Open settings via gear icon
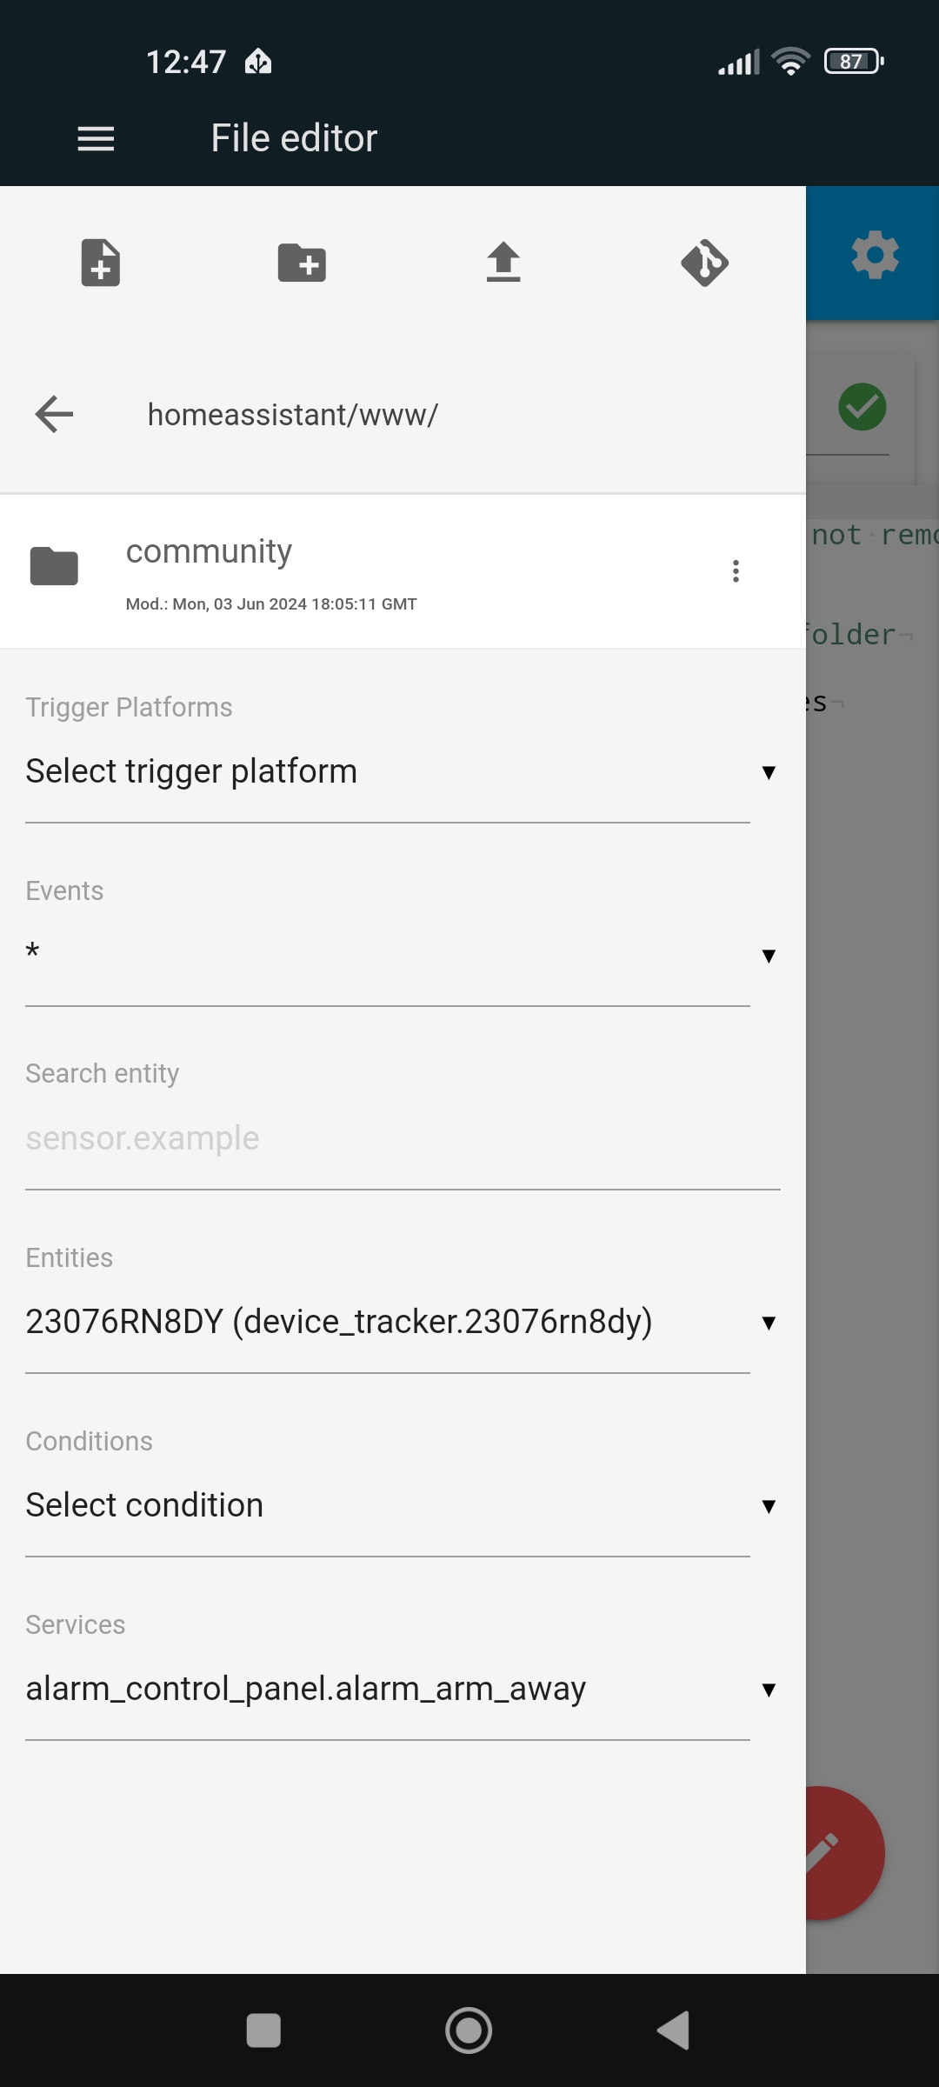Screen dimensions: 939x2087 point(875,255)
